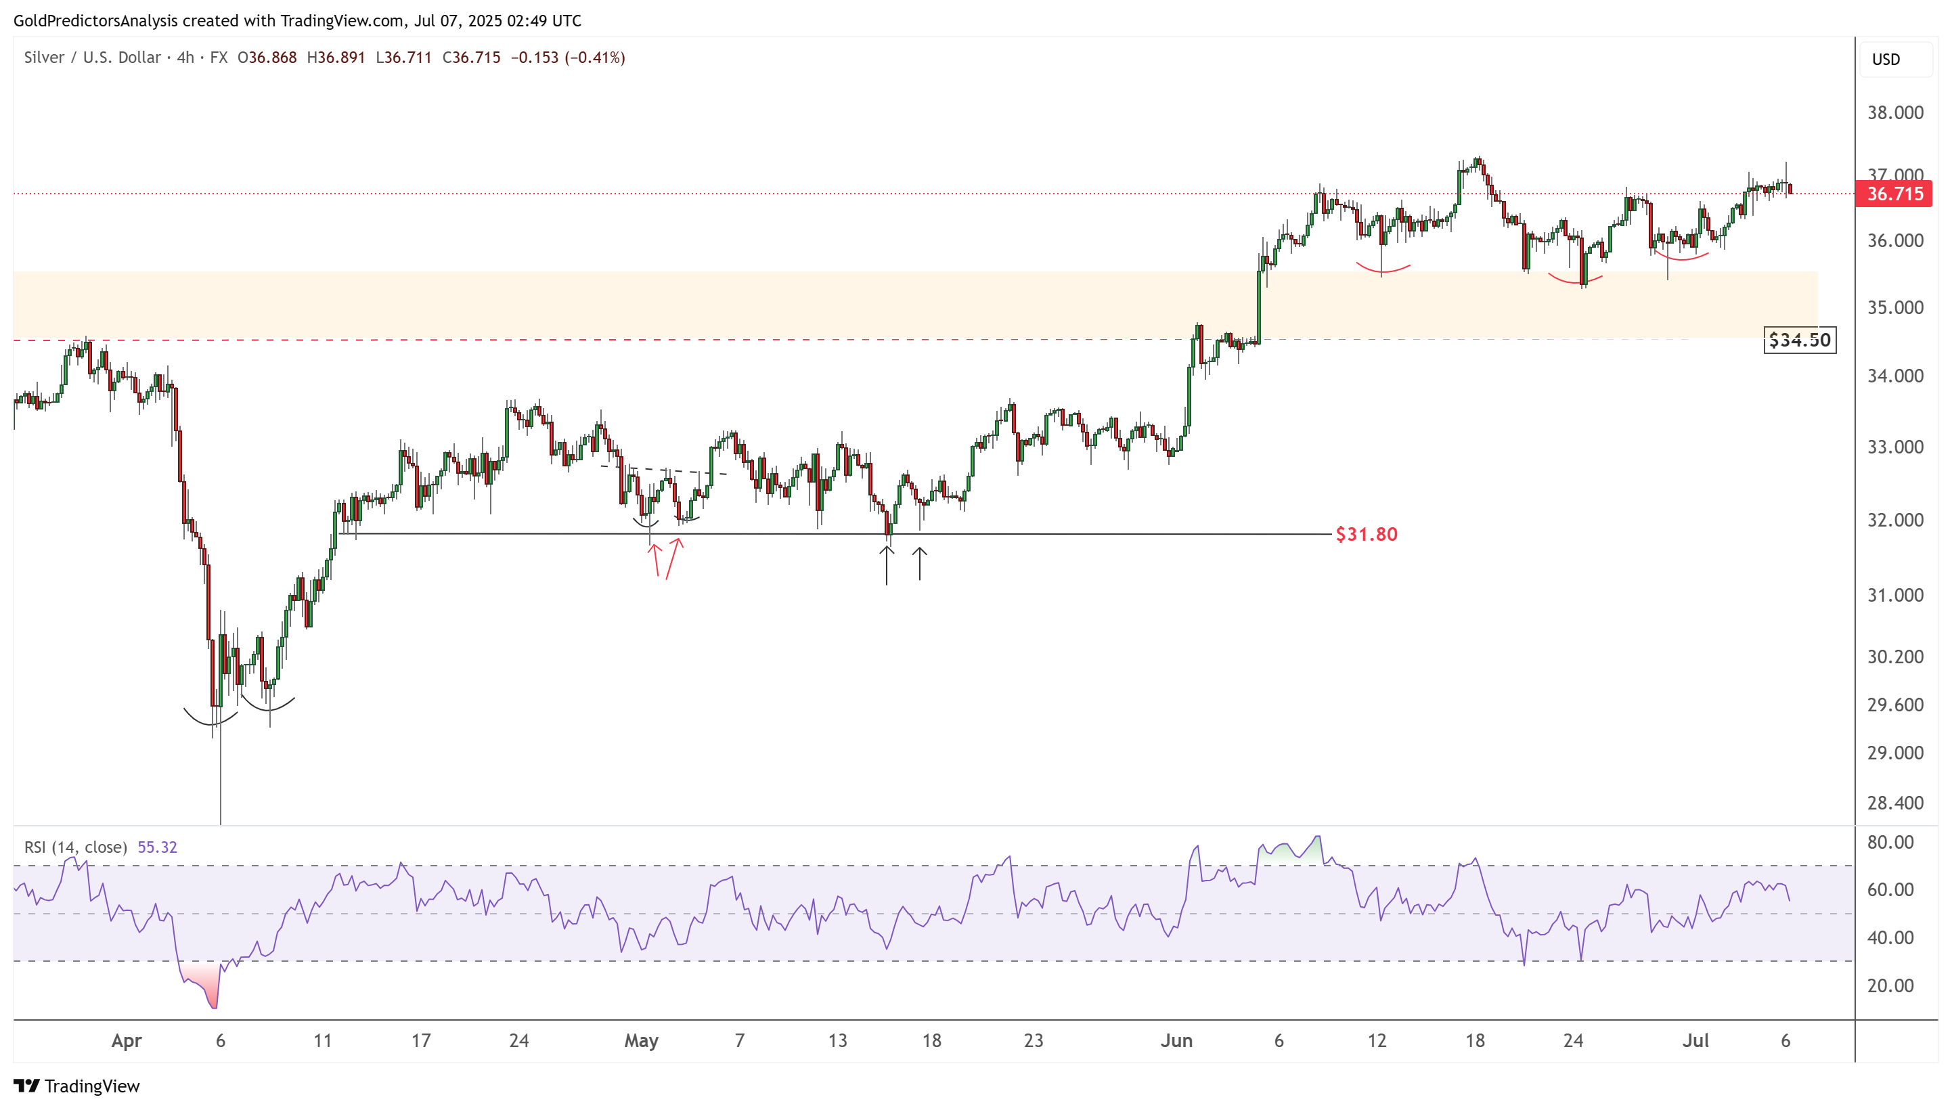This screenshot has width=1952, height=1110.
Task: Click the 34.000 price axis label
Action: (1895, 376)
